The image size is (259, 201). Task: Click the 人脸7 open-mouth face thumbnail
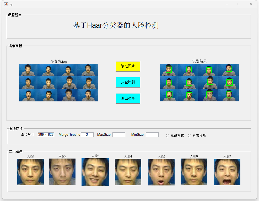[x=227, y=172]
